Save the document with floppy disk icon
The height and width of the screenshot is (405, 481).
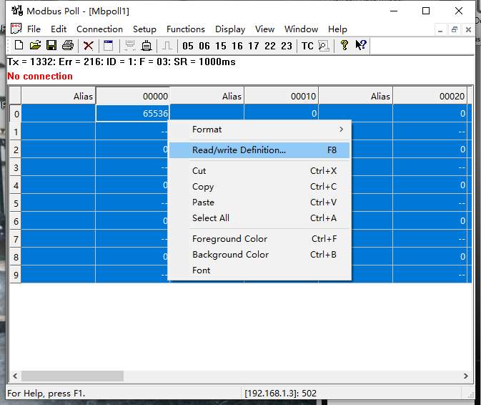[51, 46]
